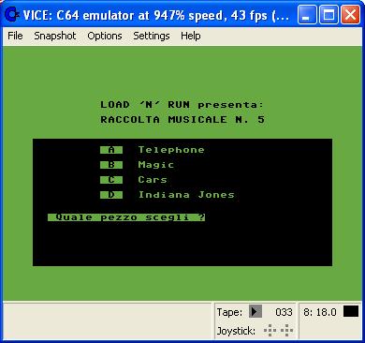The height and width of the screenshot is (343, 365).
Task: Select option B highlighted label
Action: 111,165
